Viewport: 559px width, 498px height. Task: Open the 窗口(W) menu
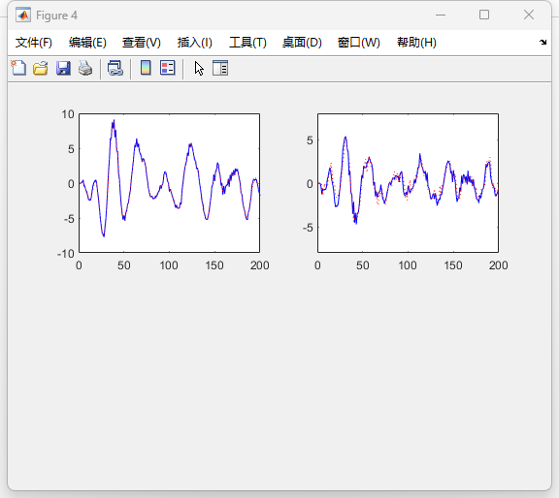tap(359, 43)
